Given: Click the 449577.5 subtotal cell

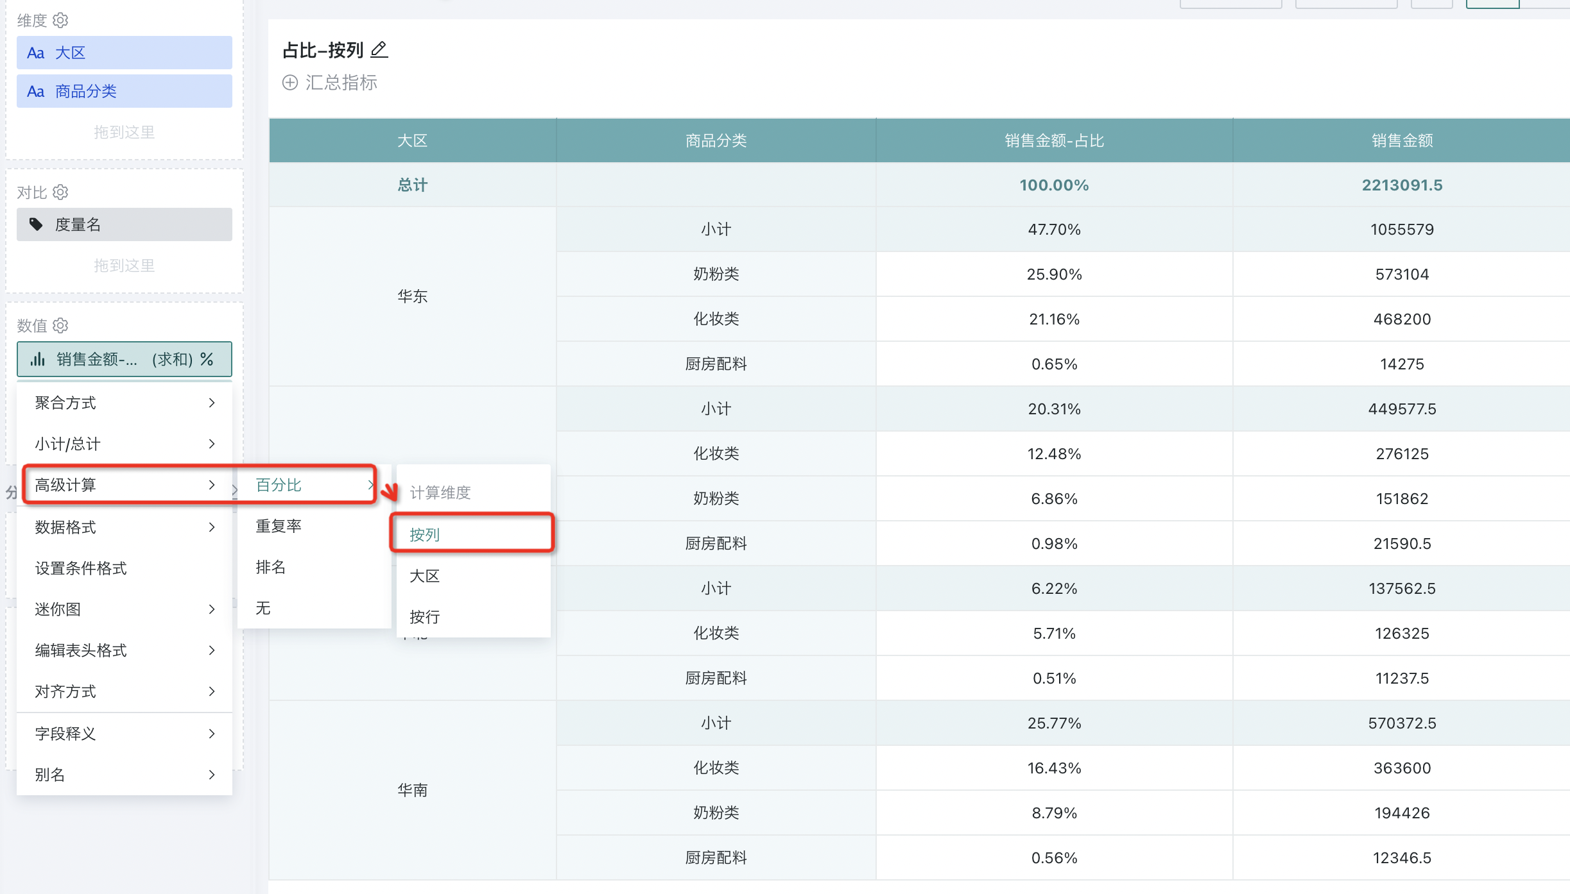Looking at the screenshot, I should point(1402,409).
